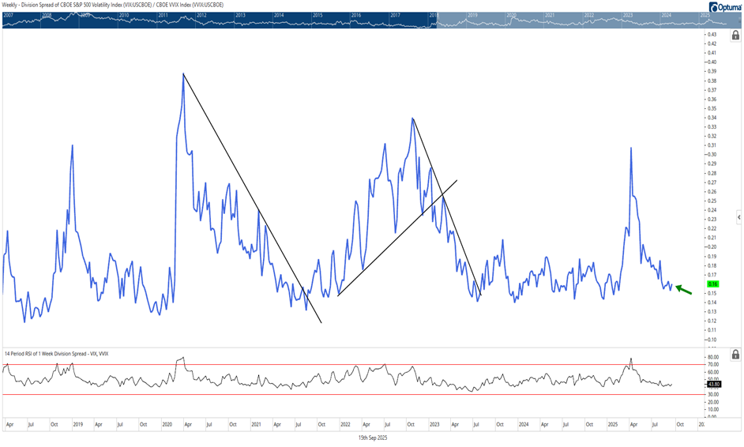744x447 pixels.
Task: Click 2020 in the overview navigator
Action: [x=511, y=15]
